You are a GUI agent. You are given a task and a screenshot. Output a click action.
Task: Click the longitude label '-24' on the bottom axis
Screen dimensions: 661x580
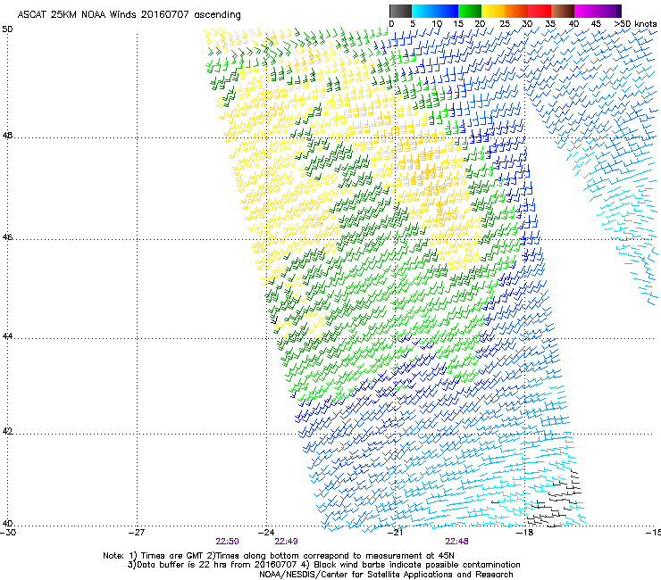[x=266, y=533]
